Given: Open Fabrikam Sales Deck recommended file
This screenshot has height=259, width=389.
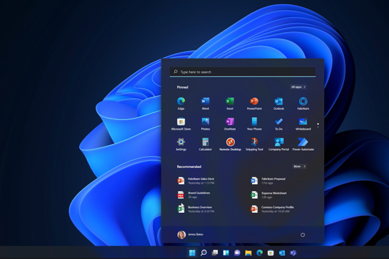Looking at the screenshot, I should (196, 181).
